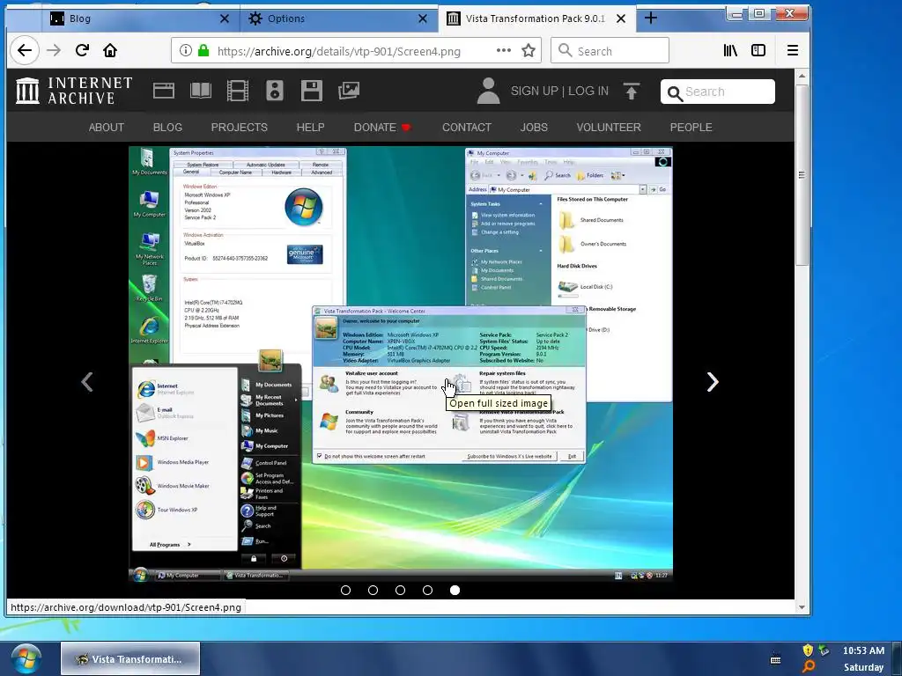This screenshot has height=676, width=902.
Task: Switch to the Options tab
Action: coord(338,18)
